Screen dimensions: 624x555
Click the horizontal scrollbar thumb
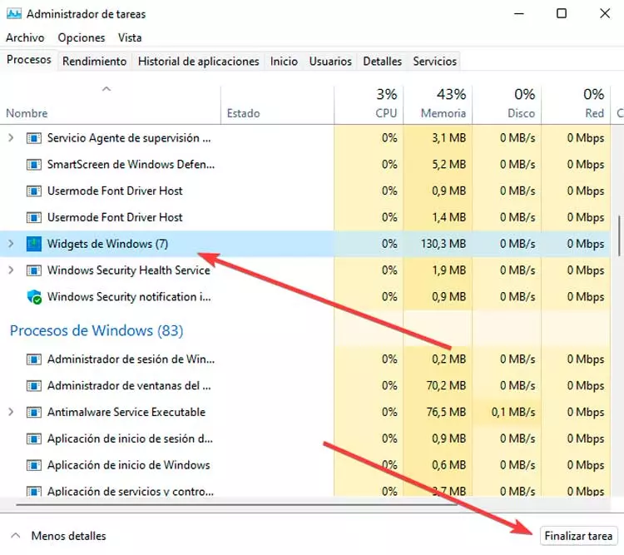(236, 505)
